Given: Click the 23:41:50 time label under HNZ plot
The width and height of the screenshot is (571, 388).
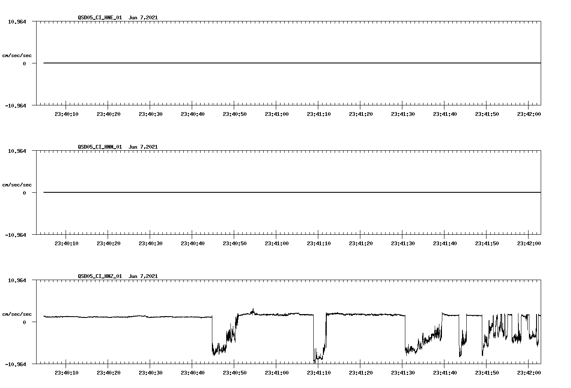Looking at the screenshot, I should click(487, 373).
